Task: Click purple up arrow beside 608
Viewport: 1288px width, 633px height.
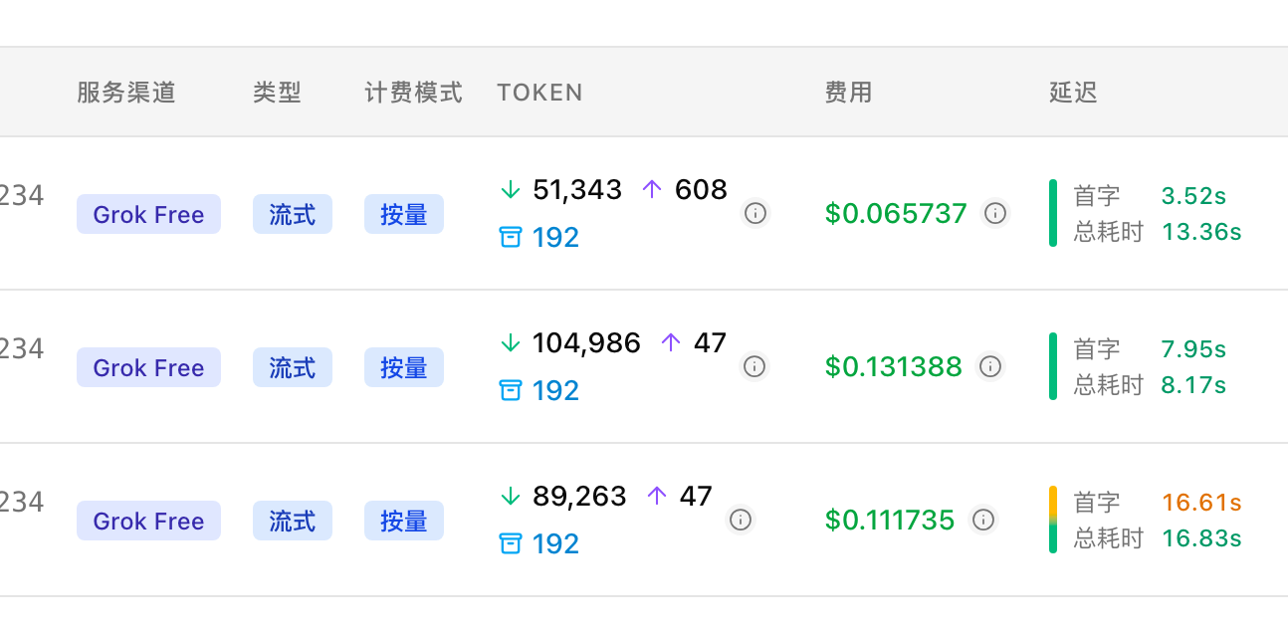Action: coord(652,189)
